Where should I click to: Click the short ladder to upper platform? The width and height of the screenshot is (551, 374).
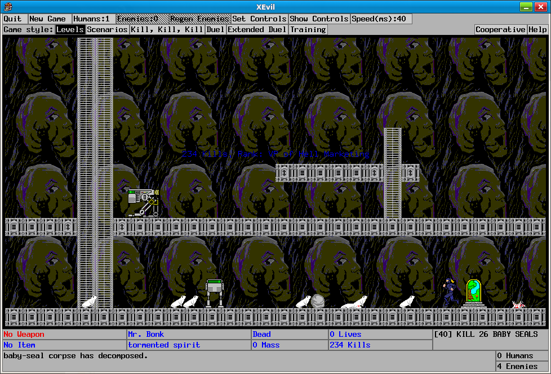tap(393, 173)
